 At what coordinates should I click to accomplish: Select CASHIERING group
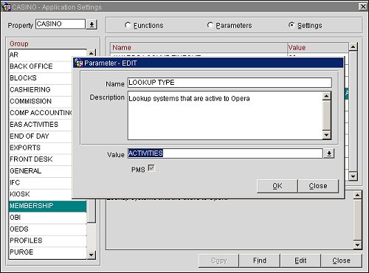41,89
